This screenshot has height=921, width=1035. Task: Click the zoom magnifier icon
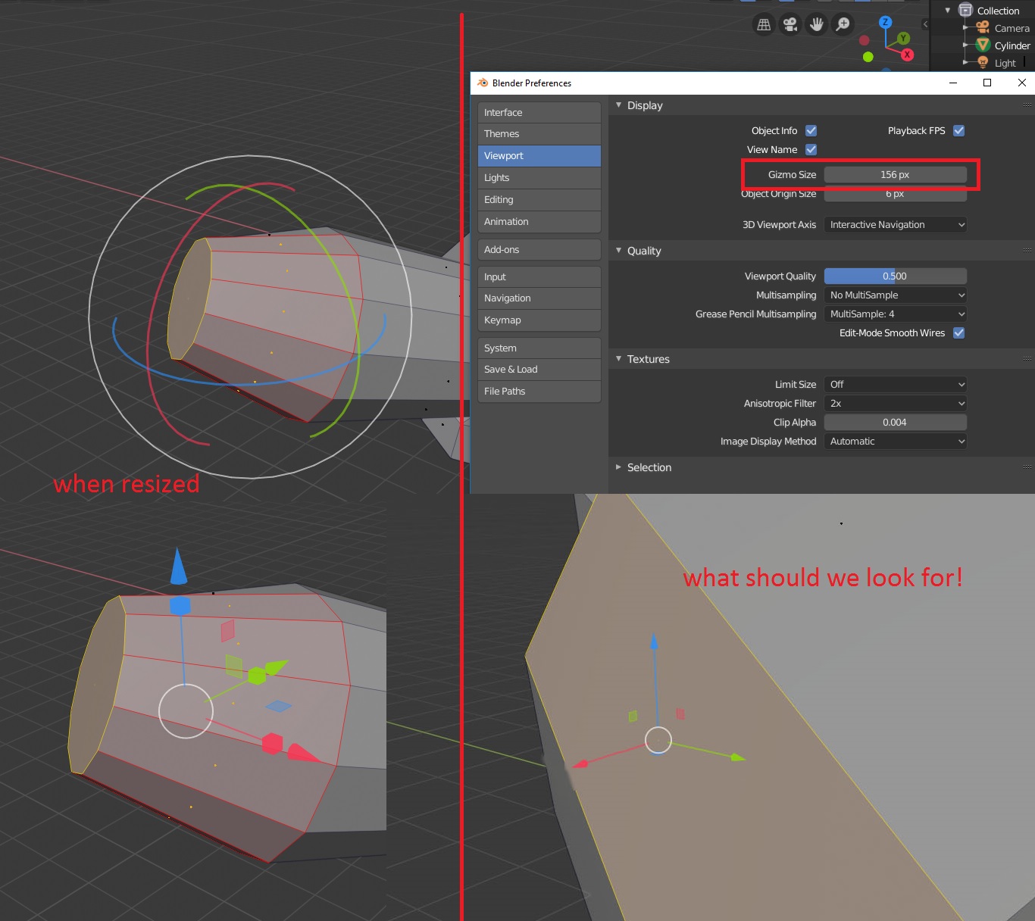point(843,24)
